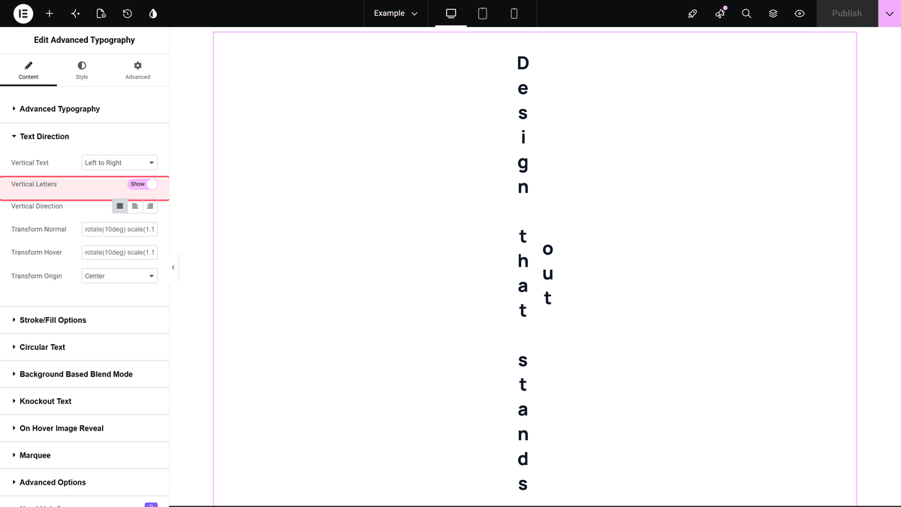Switch to the Content tab
Viewport: 901px width, 507px height.
29,71
